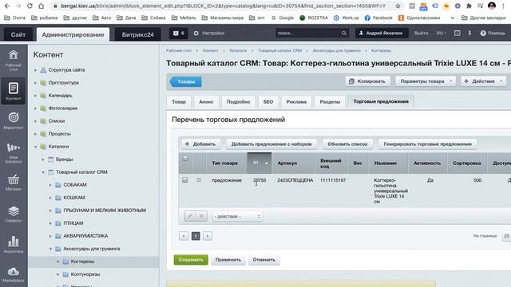Viewport: 511px width, 287px height.
Task: Switch to the Подробно tab
Action: pos(238,102)
